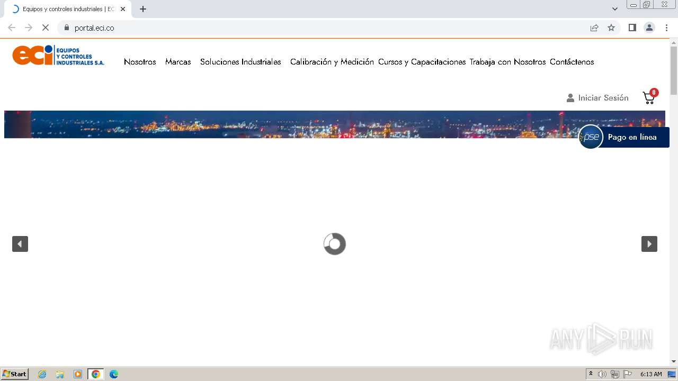Open the Nosotros menu
Screen dimensions: 678x381
140,62
